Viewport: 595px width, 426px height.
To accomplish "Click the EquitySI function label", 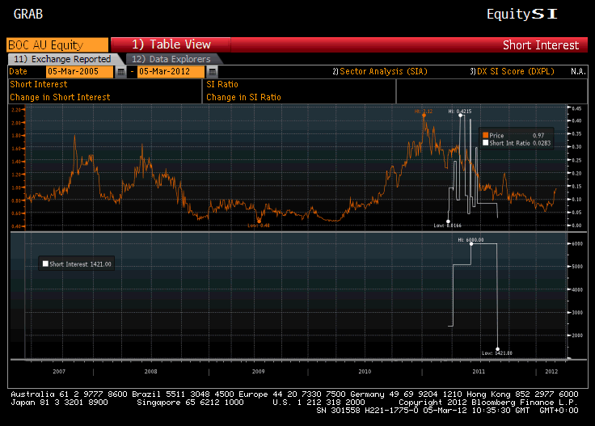I will pos(522,14).
